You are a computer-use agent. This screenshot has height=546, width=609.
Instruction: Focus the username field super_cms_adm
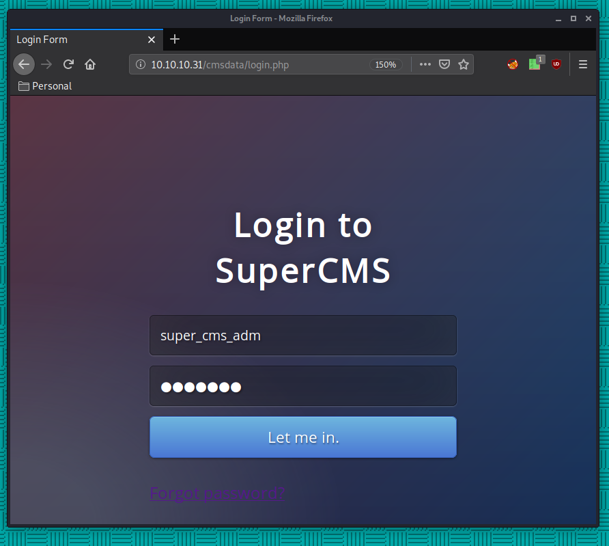303,336
